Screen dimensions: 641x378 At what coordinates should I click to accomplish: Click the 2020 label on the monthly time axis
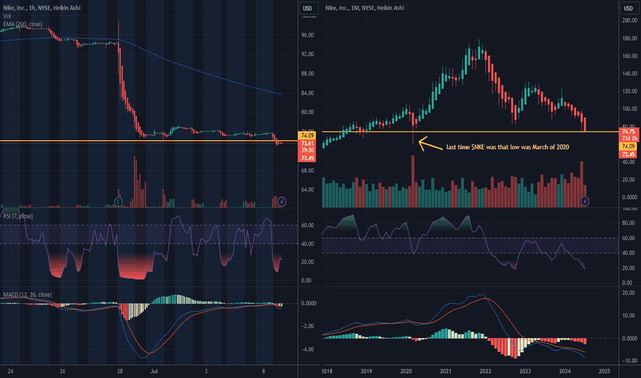click(x=406, y=371)
